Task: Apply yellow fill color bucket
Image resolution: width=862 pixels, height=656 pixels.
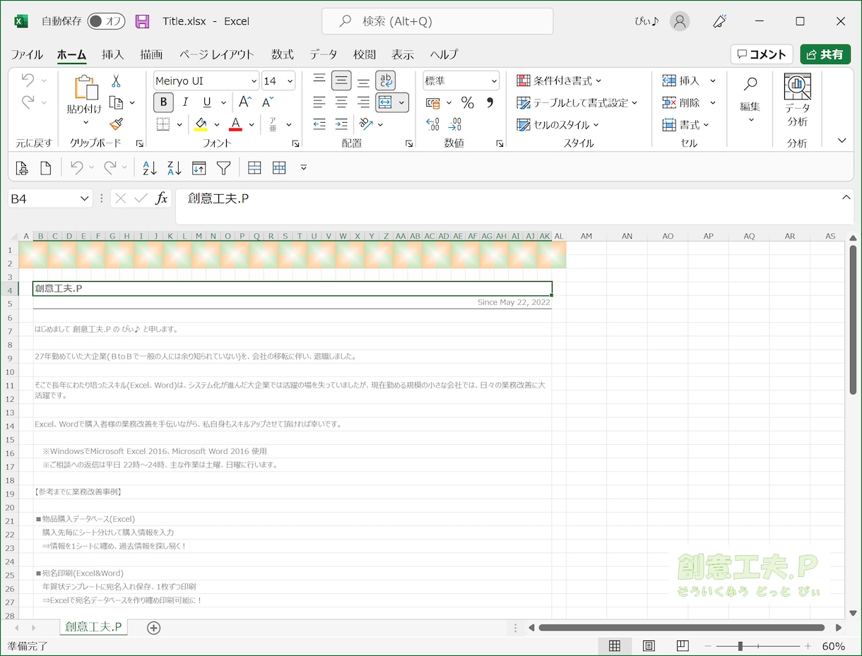Action: click(201, 125)
